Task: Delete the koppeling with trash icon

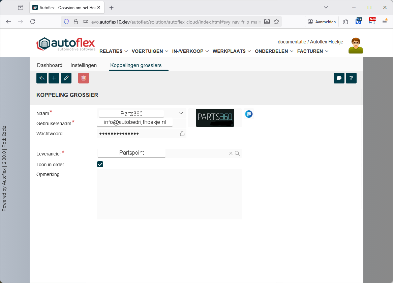Action: [x=84, y=78]
